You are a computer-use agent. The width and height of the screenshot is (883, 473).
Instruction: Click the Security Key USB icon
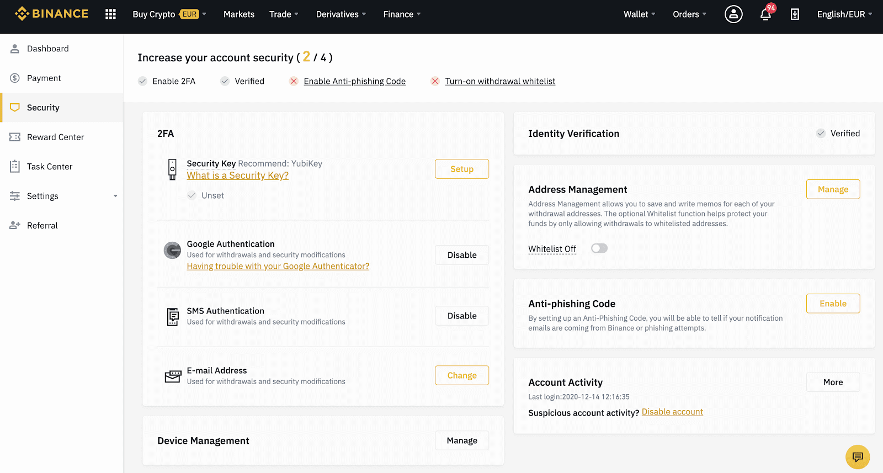(172, 169)
